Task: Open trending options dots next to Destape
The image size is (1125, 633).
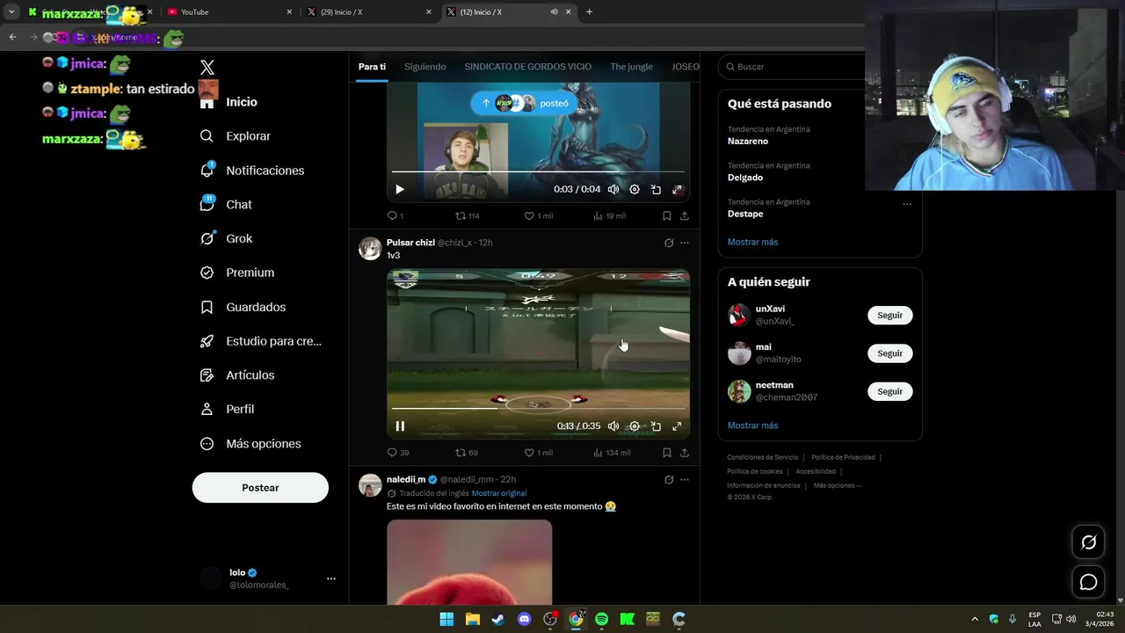Action: 907,204
